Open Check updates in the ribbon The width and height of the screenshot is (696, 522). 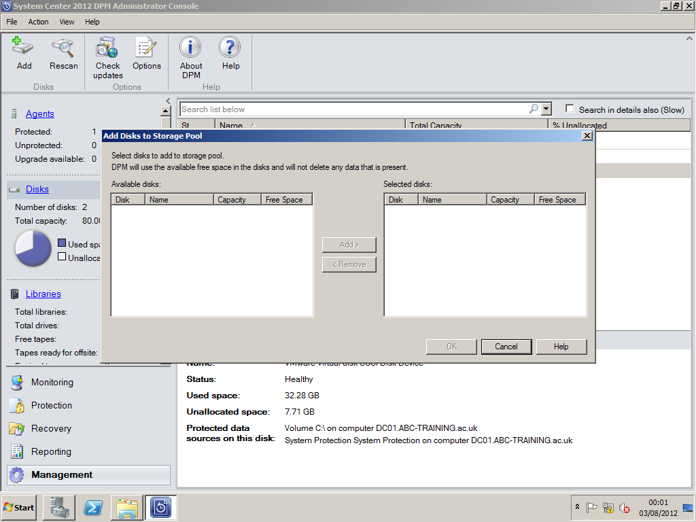pos(107,47)
